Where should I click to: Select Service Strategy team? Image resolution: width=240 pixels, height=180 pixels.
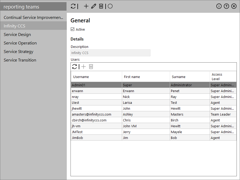tap(33, 51)
